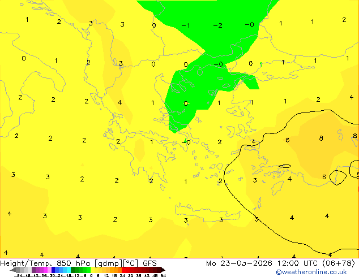Click the legend scale label '24'
Screen dimensions: 359x277
pos(122,275)
